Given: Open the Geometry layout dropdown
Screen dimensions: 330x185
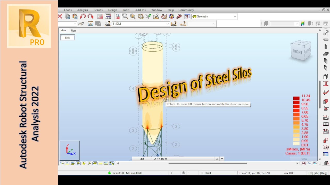Looking at the screenshot, I should coord(214,16).
